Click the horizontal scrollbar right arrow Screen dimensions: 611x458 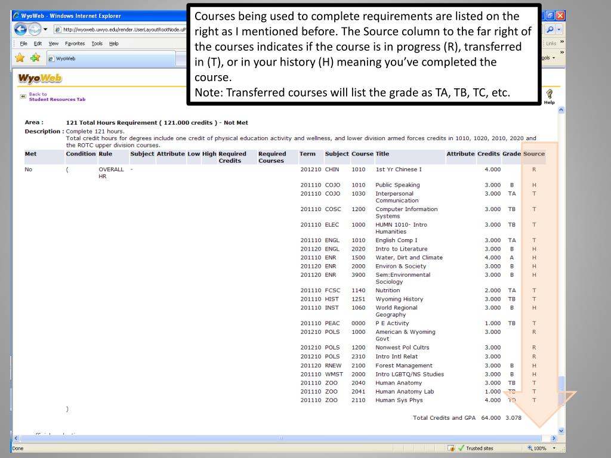pos(554,438)
